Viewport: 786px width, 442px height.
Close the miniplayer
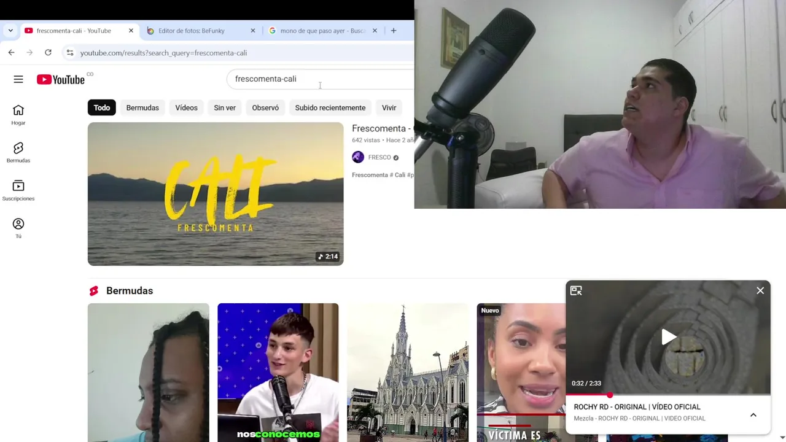point(760,291)
